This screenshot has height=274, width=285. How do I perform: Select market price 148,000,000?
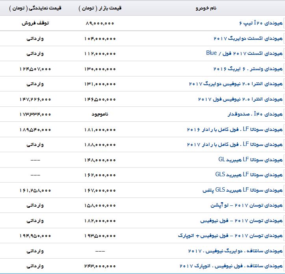tap(100, 160)
